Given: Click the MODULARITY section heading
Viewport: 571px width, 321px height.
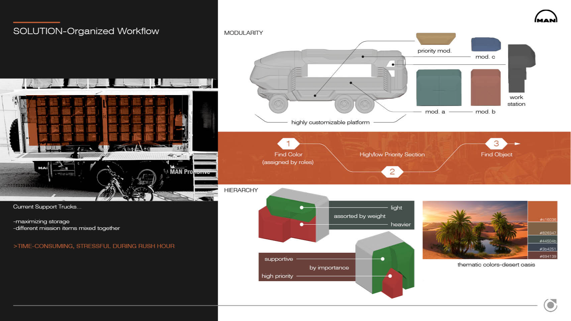Looking at the screenshot, I should tap(244, 33).
